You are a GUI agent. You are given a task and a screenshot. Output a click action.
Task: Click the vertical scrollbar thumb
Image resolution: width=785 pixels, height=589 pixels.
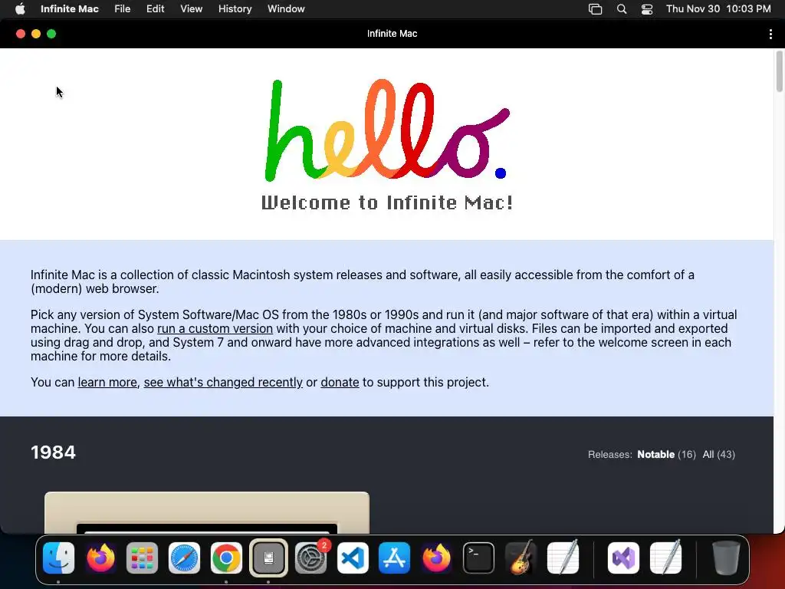coord(779,71)
